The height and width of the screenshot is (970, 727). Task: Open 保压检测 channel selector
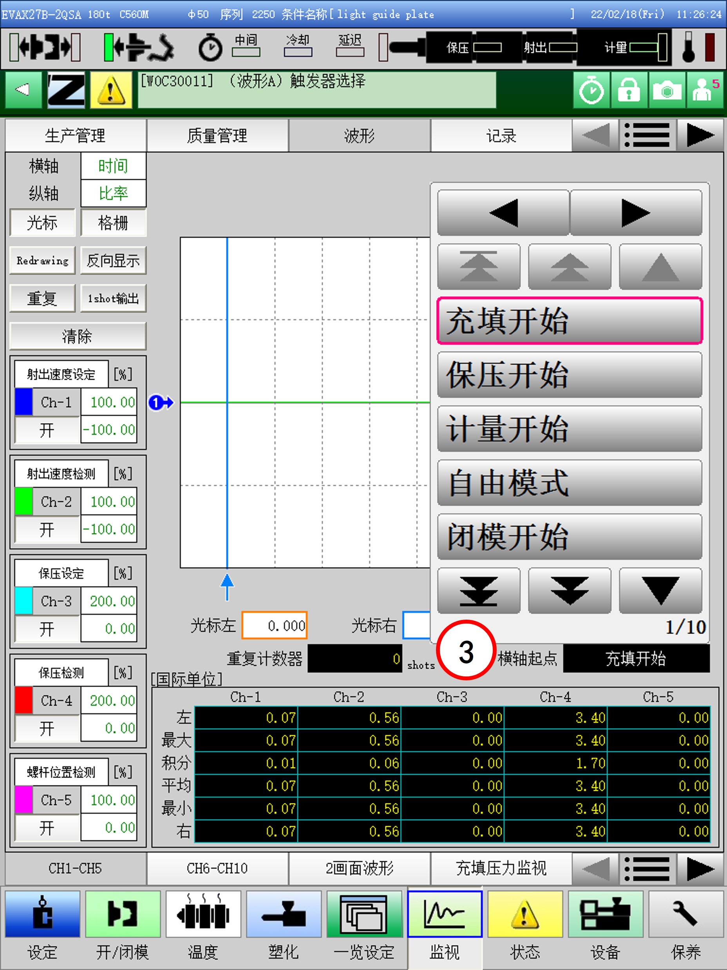click(x=61, y=673)
